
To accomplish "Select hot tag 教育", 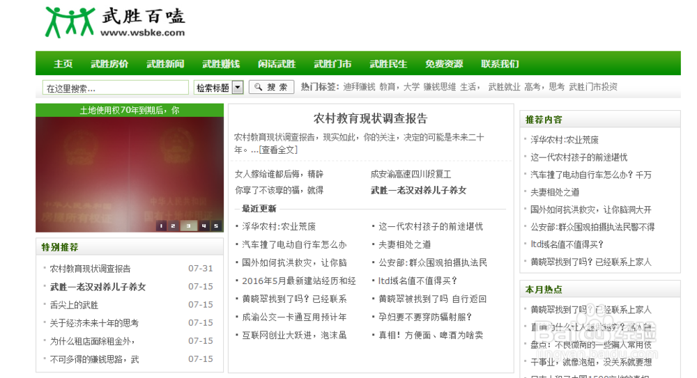I will (x=387, y=87).
